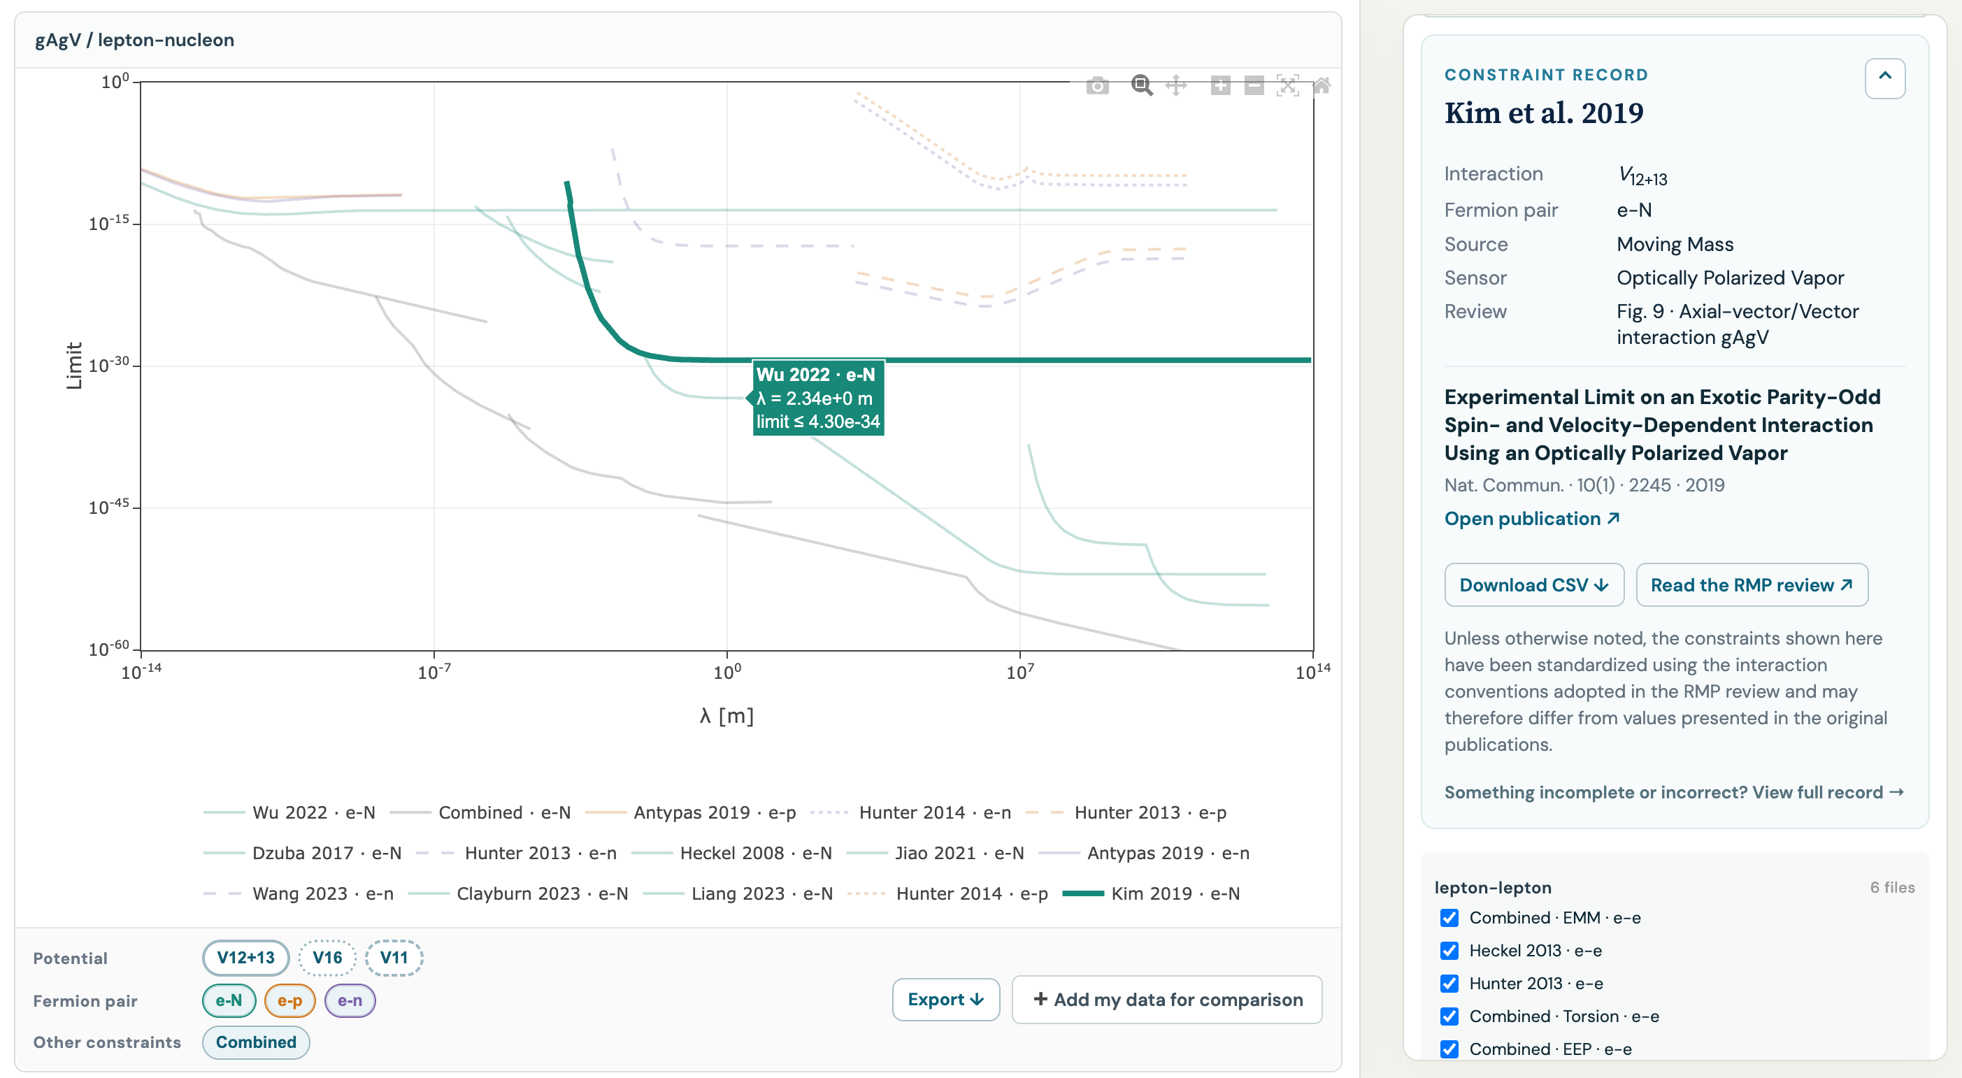Uncheck Combined · EMM · e-e
1962x1078 pixels.
pyautogui.click(x=1449, y=917)
